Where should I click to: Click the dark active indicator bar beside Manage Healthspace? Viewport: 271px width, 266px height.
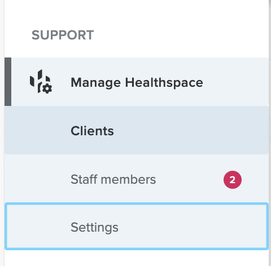click(x=8, y=82)
